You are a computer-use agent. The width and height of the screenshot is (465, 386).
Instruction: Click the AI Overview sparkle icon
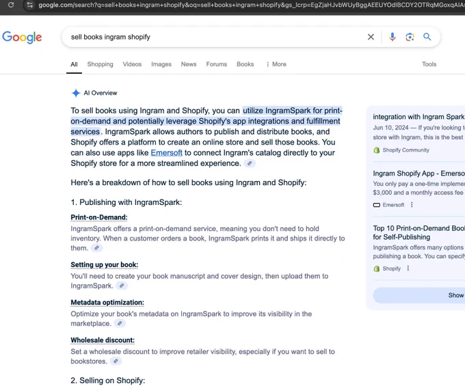point(76,93)
